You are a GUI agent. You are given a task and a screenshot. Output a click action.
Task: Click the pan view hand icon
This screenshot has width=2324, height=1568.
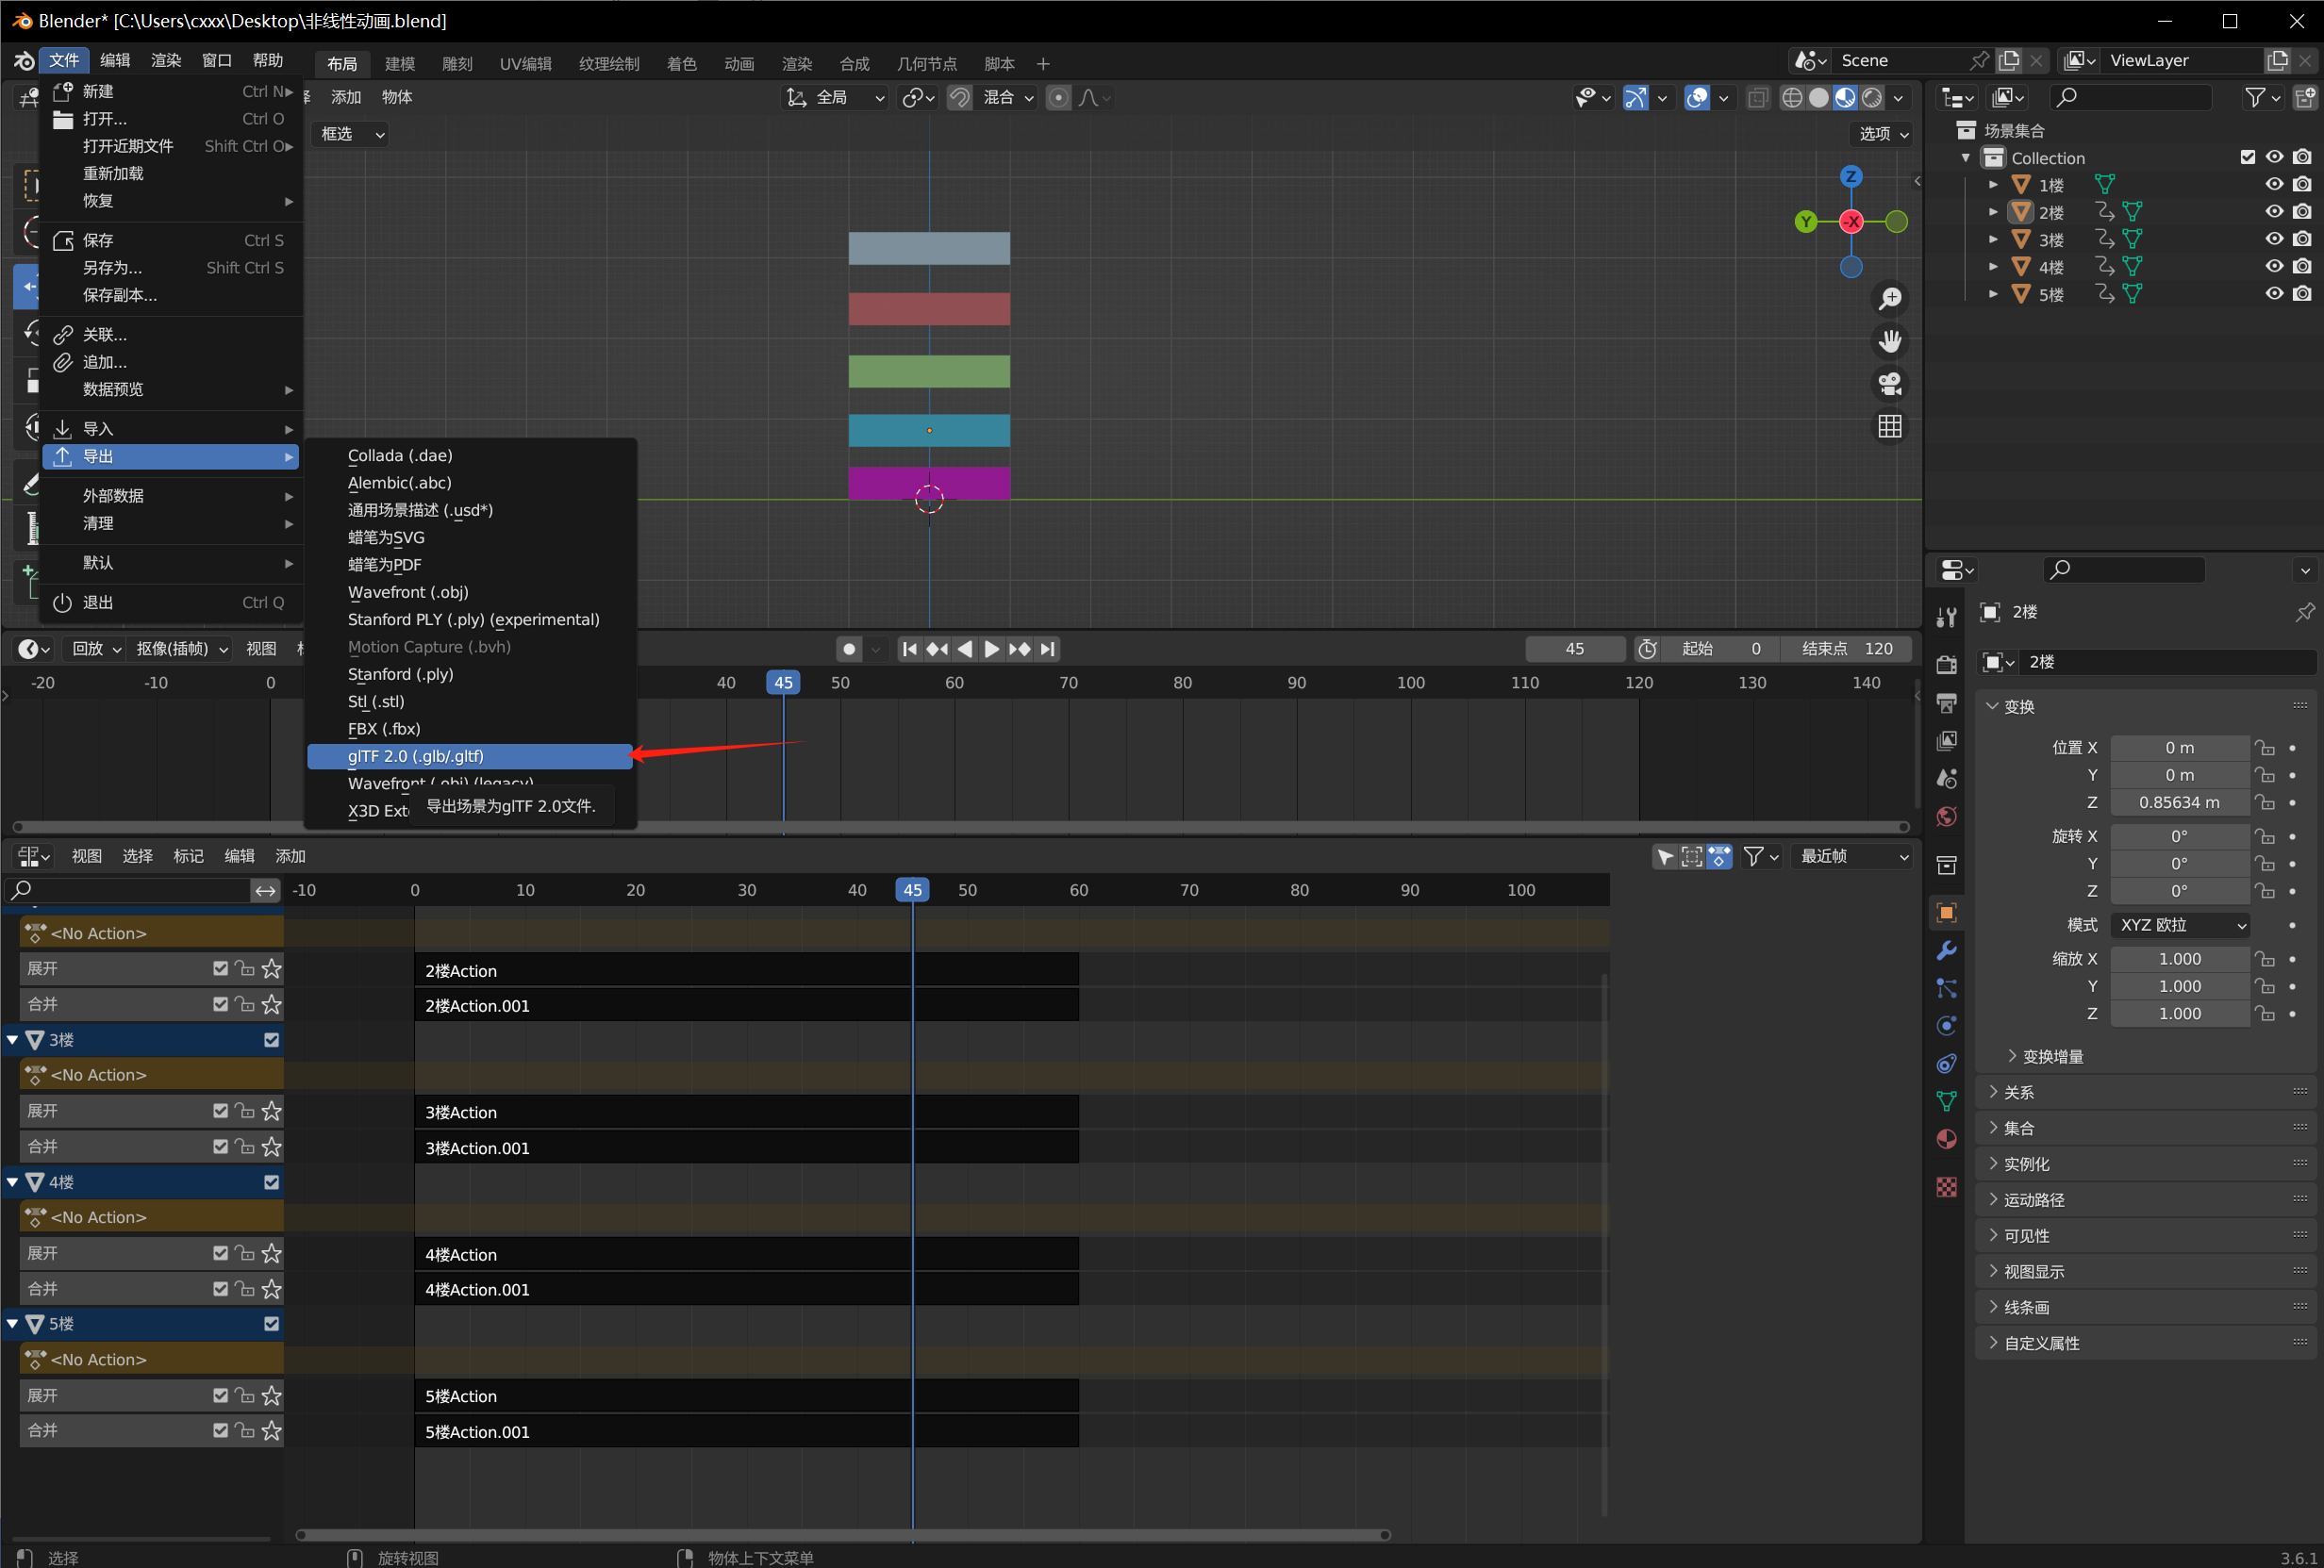[x=1889, y=341]
